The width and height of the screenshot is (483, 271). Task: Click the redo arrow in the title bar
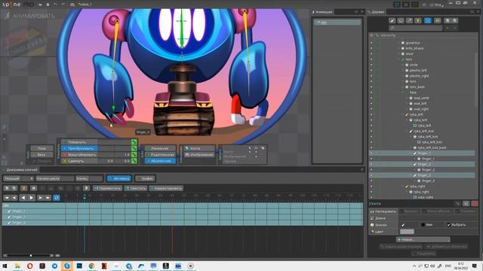(x=63, y=5)
